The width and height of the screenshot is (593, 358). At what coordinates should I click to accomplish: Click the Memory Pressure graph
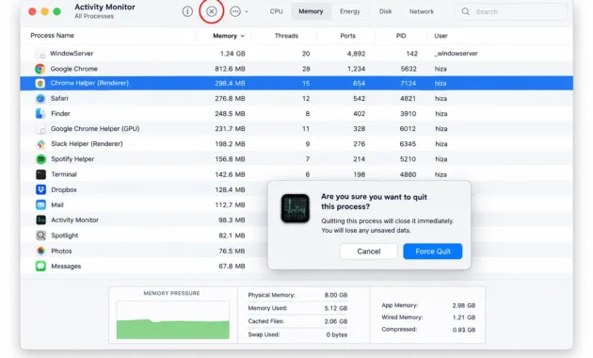click(173, 319)
